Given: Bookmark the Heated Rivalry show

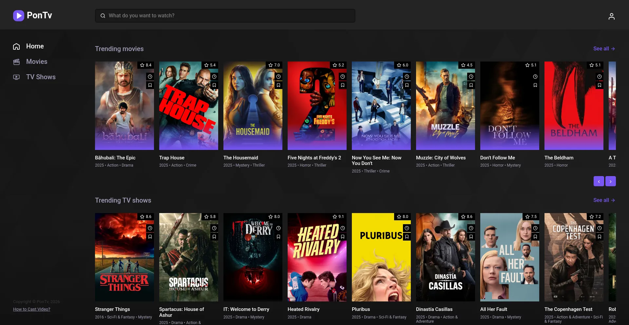Looking at the screenshot, I should 343,237.
